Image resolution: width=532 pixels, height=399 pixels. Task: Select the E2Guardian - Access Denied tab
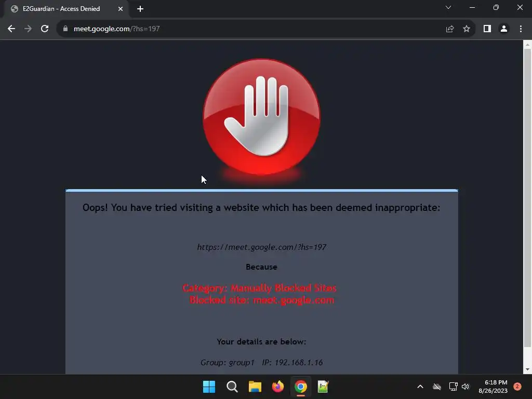tap(66, 9)
